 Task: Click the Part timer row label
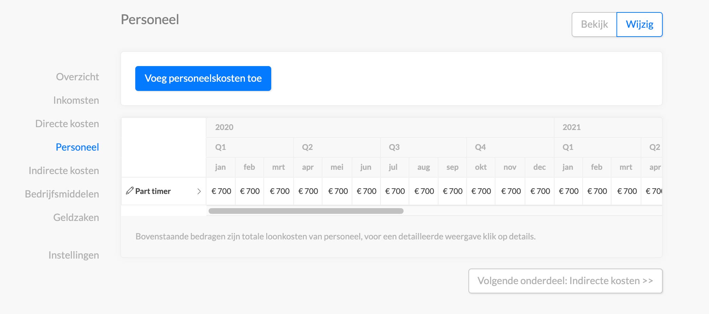click(x=153, y=191)
